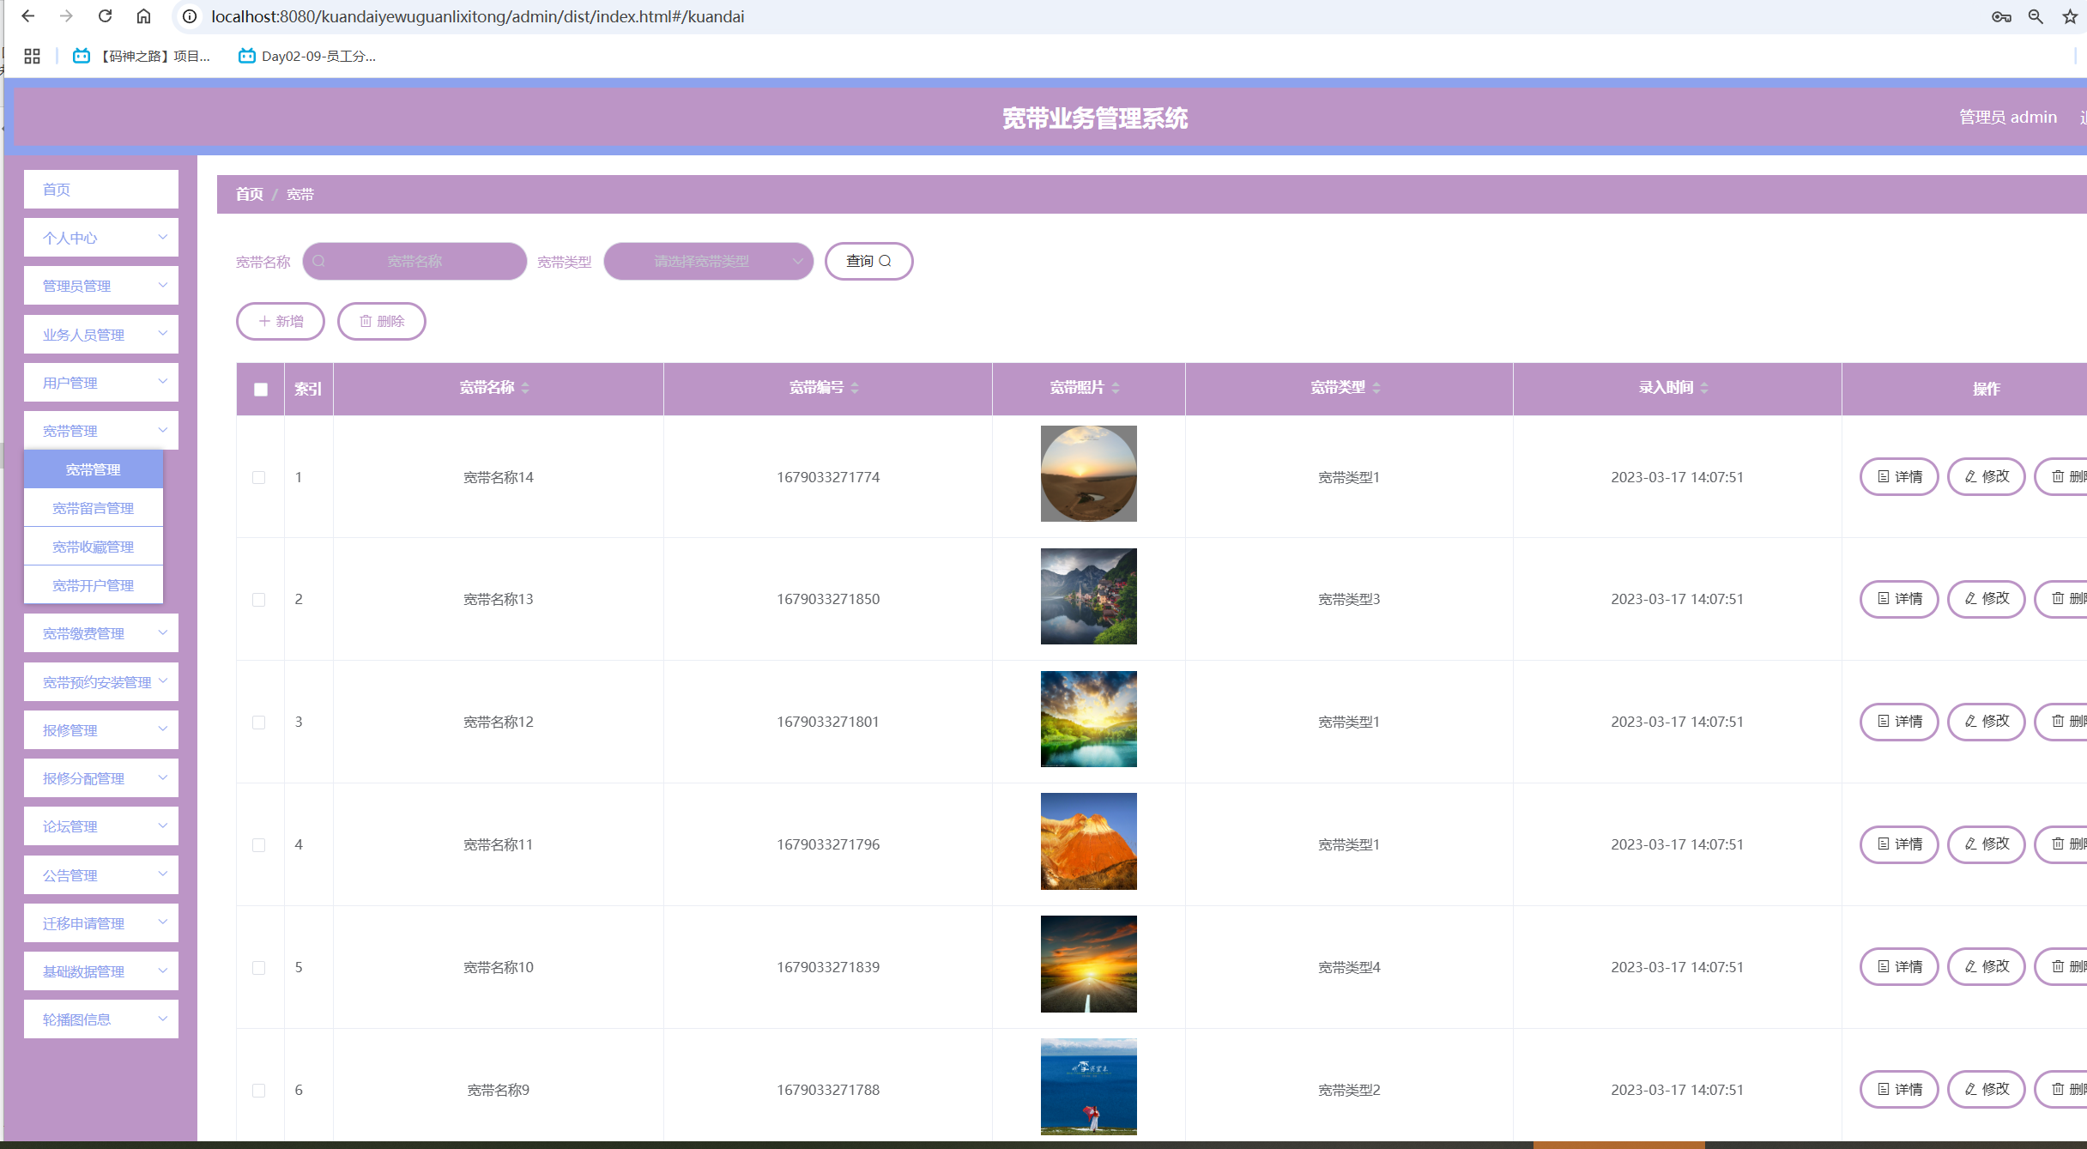Reload the page with refresh icon
This screenshot has width=2087, height=1149.
coord(105,16)
